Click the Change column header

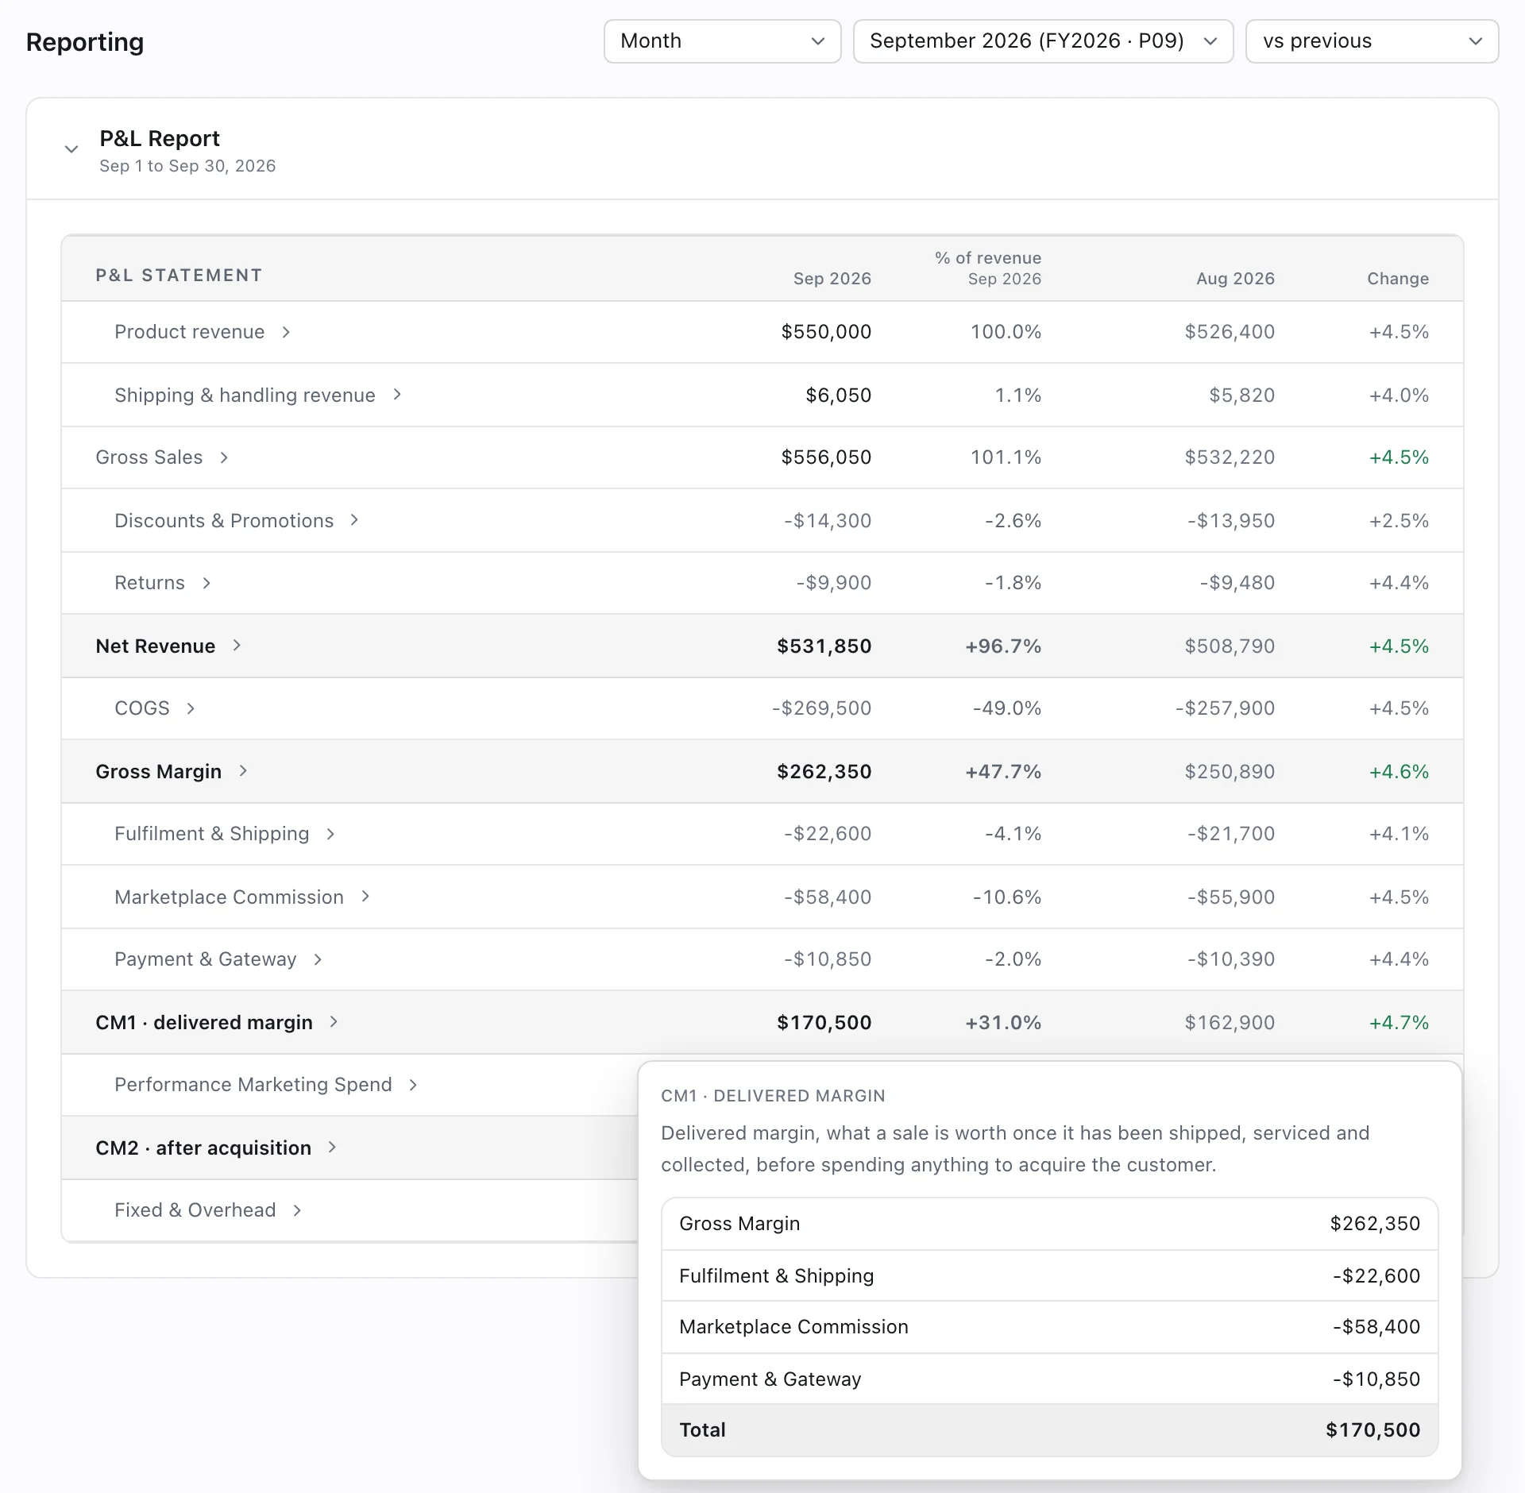click(x=1397, y=279)
